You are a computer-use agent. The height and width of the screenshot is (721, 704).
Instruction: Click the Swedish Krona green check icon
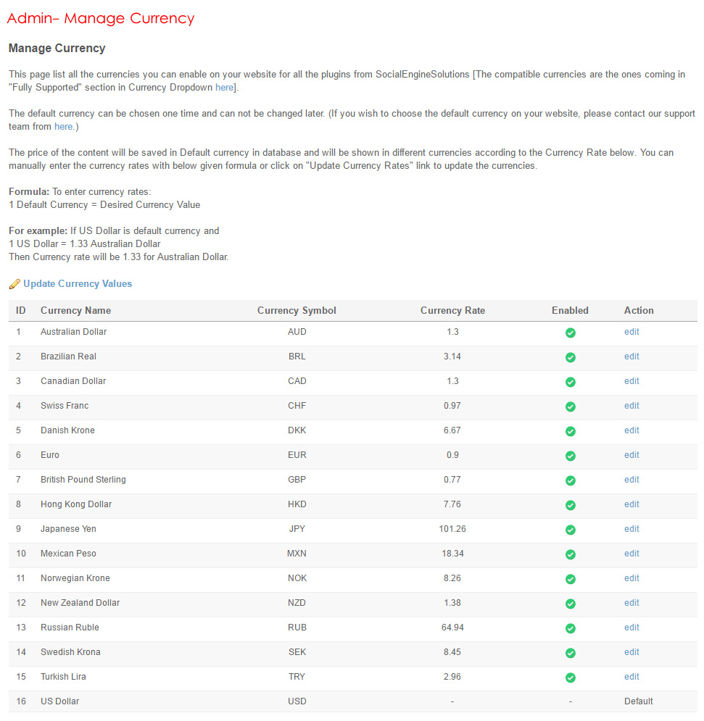pos(570,653)
